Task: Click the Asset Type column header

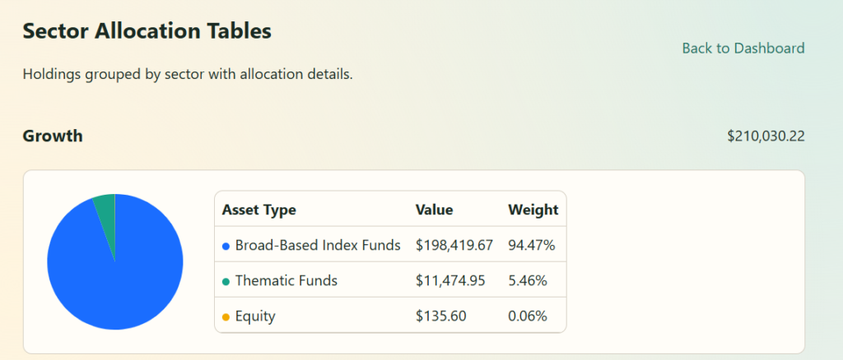Action: 258,210
